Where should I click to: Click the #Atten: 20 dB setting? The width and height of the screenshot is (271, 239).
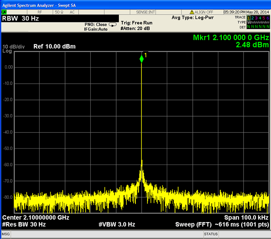coord(135,29)
